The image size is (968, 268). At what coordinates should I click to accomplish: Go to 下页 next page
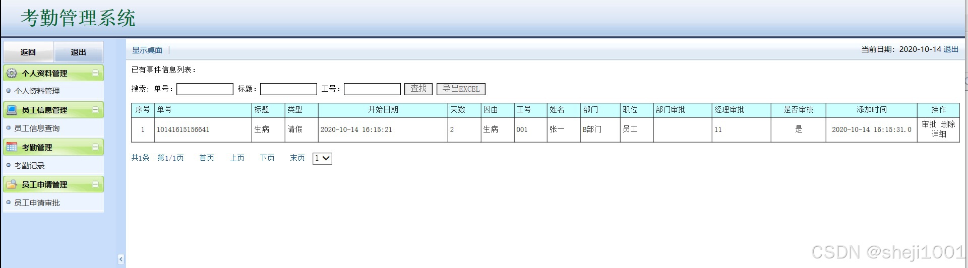(267, 158)
